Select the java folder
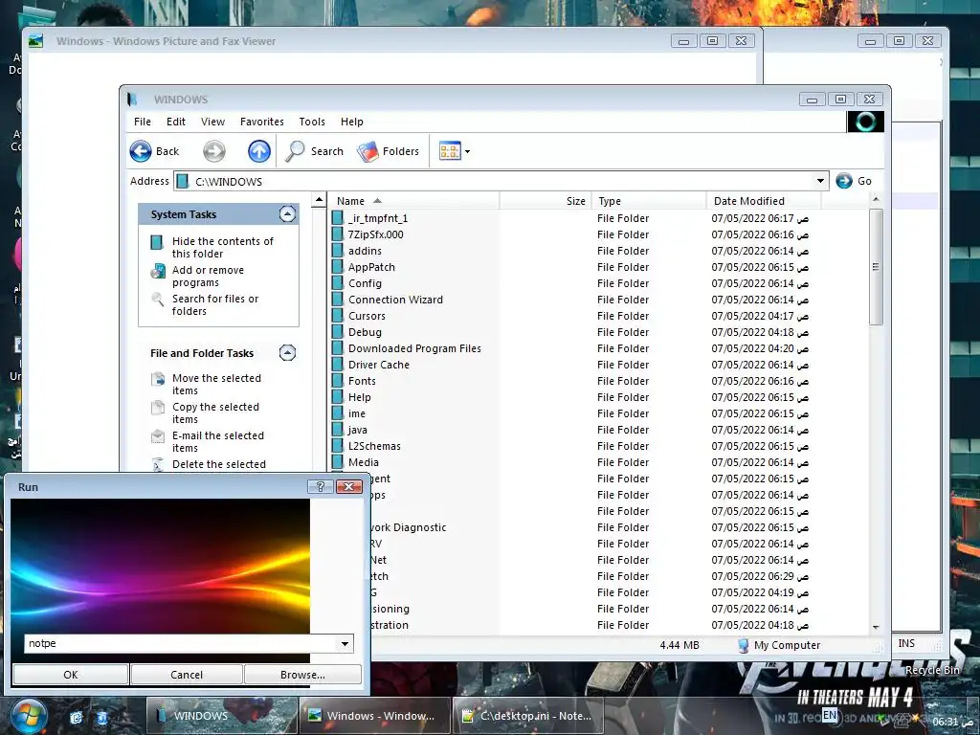Viewport: 980px width, 735px height. click(358, 430)
